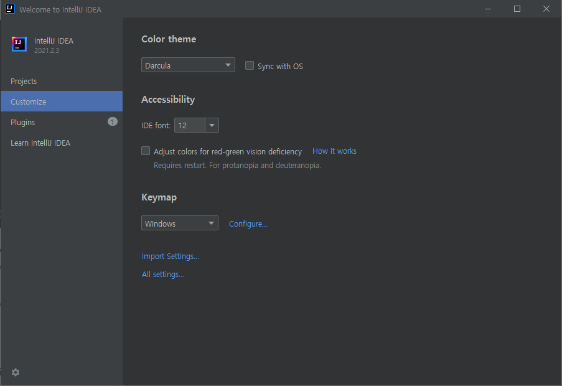Open the How it works link

click(x=334, y=151)
